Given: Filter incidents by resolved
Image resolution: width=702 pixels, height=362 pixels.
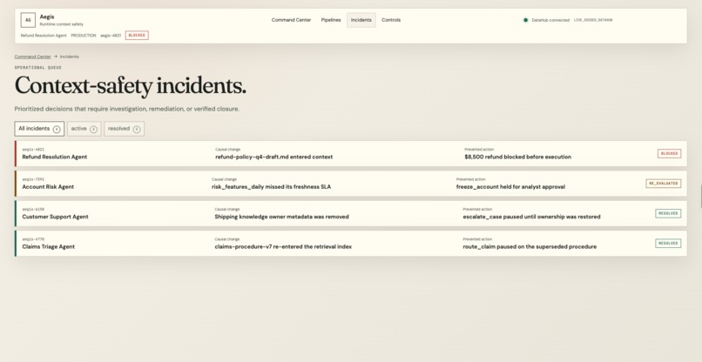Looking at the screenshot, I should (124, 129).
